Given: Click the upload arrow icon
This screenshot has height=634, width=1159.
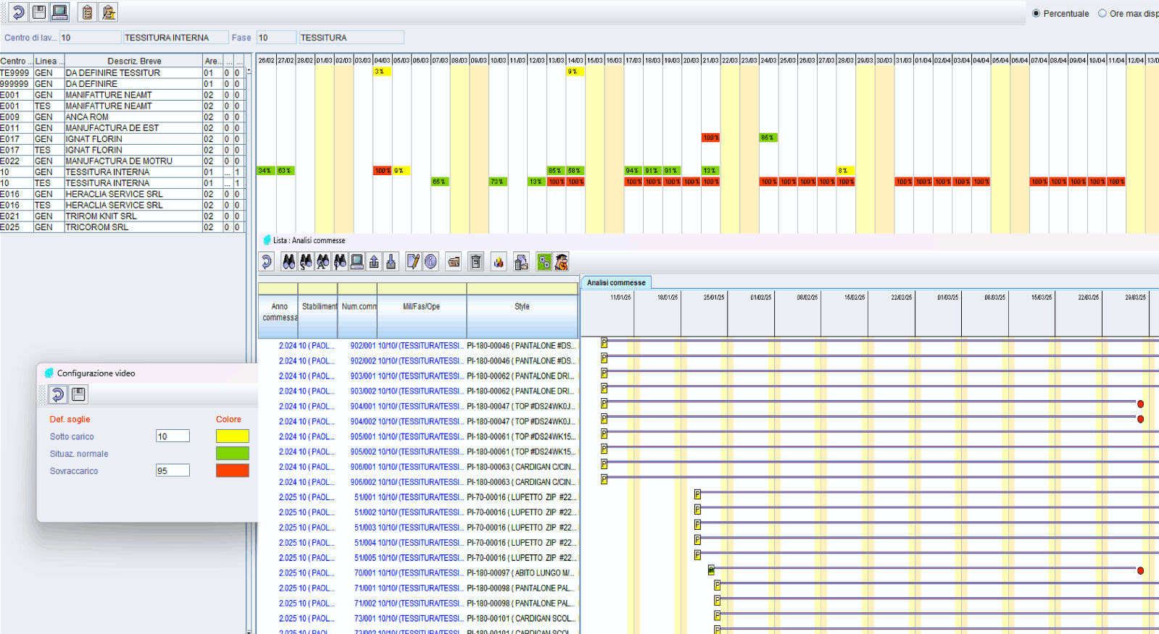Looking at the screenshot, I should (x=374, y=262).
